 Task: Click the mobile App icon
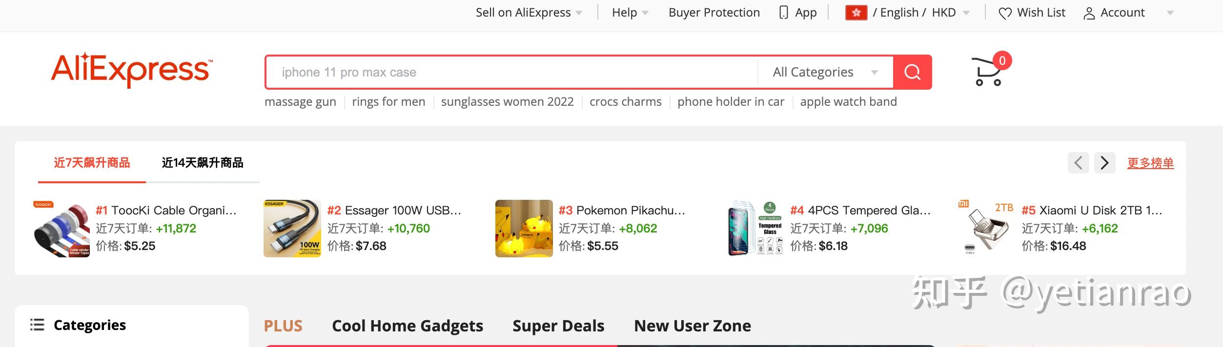pyautogui.click(x=783, y=12)
